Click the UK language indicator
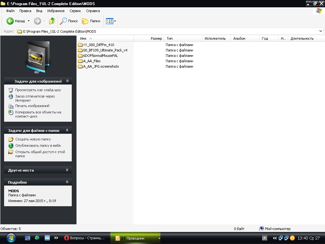This screenshot has width=325, height=244. pyautogui.click(x=264, y=238)
